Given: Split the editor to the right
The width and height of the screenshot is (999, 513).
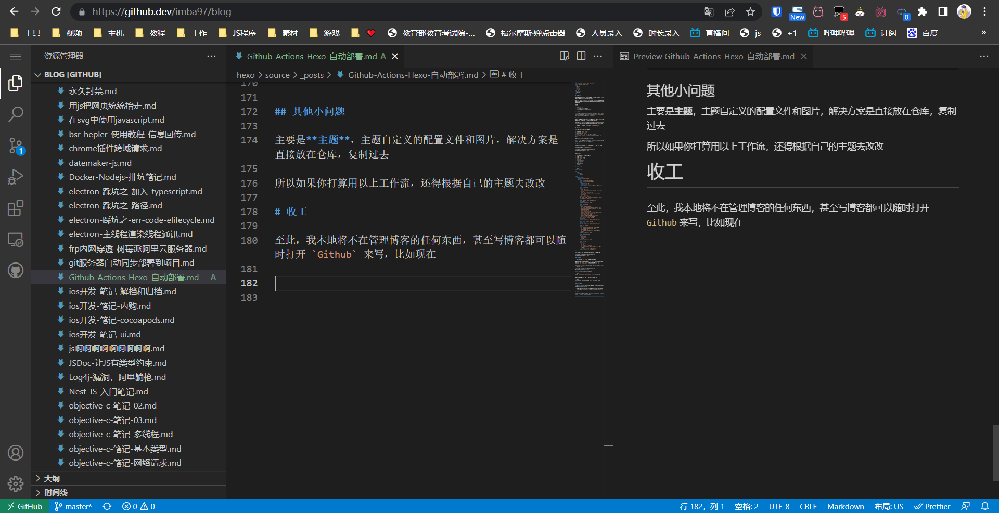Looking at the screenshot, I should [x=581, y=56].
